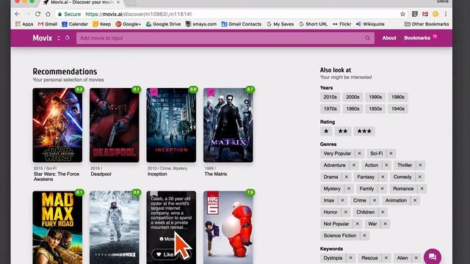Select the 1980s year filter

pyautogui.click(x=398, y=98)
